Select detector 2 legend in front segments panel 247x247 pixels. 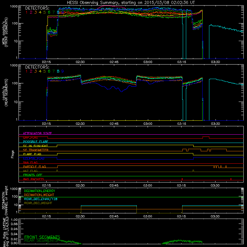coord(31,12)
